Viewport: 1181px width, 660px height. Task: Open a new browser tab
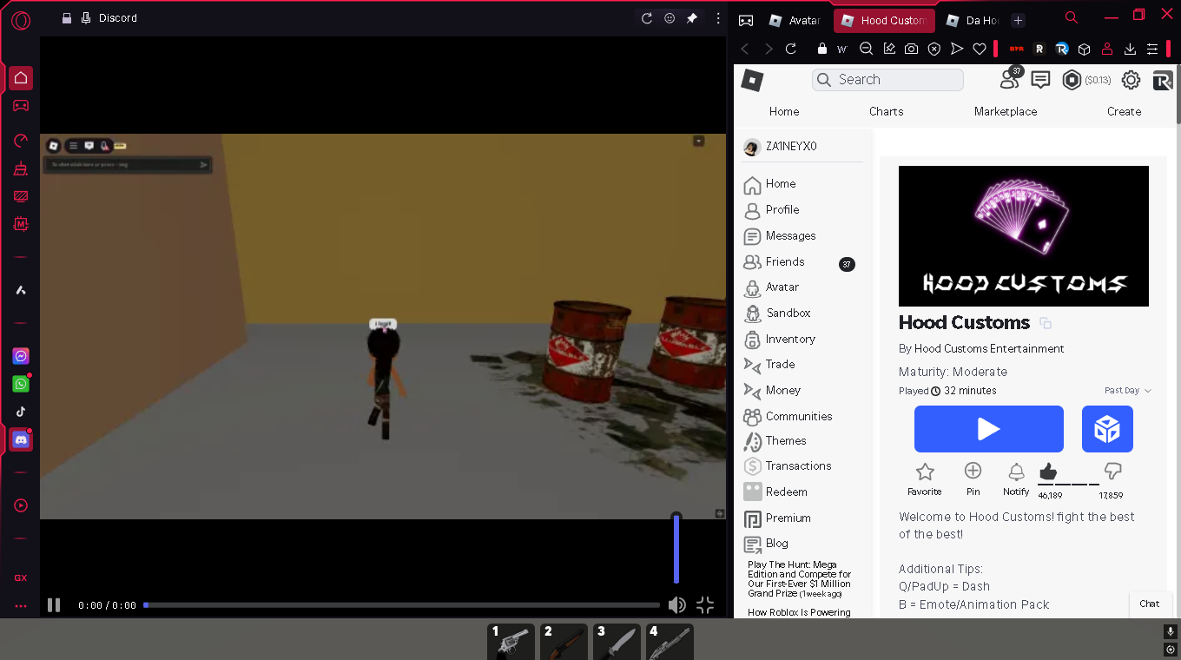[1019, 21]
